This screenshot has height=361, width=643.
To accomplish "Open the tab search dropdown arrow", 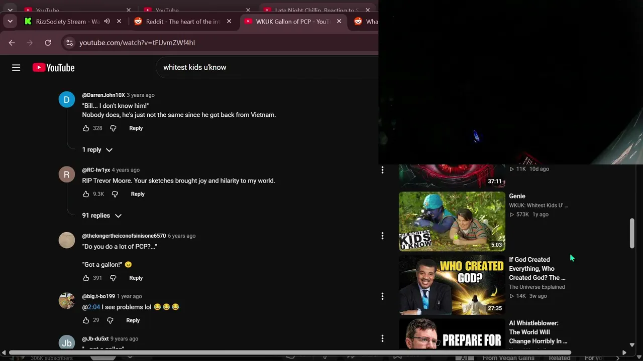I will tap(10, 22).
